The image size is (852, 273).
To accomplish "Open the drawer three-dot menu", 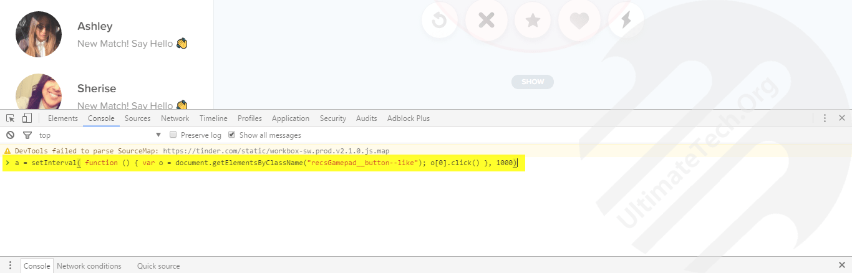I will 10,266.
